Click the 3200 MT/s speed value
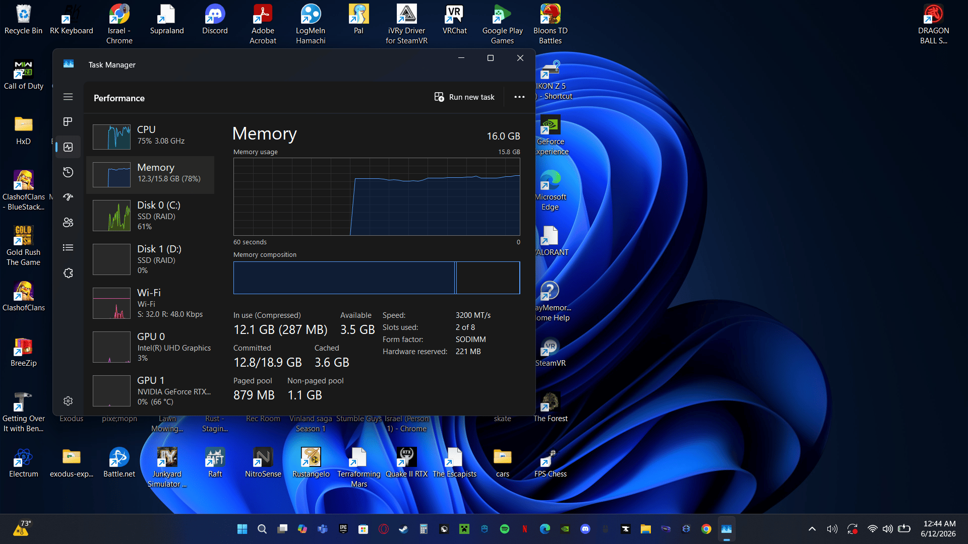Image resolution: width=968 pixels, height=544 pixels. click(473, 315)
